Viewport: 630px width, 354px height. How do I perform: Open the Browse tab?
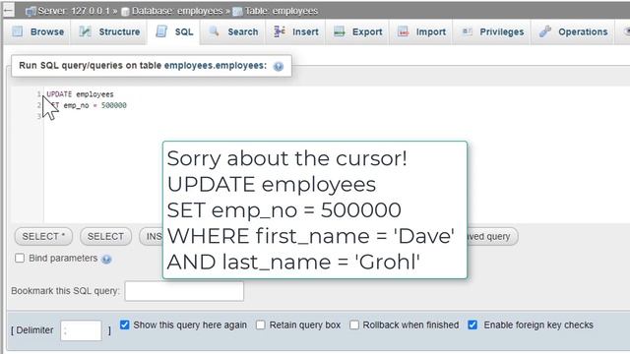click(x=38, y=31)
